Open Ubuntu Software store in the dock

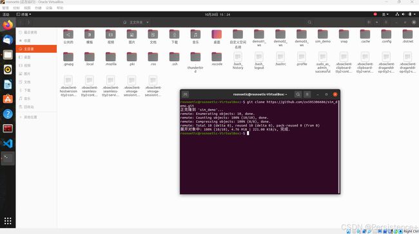8,99
